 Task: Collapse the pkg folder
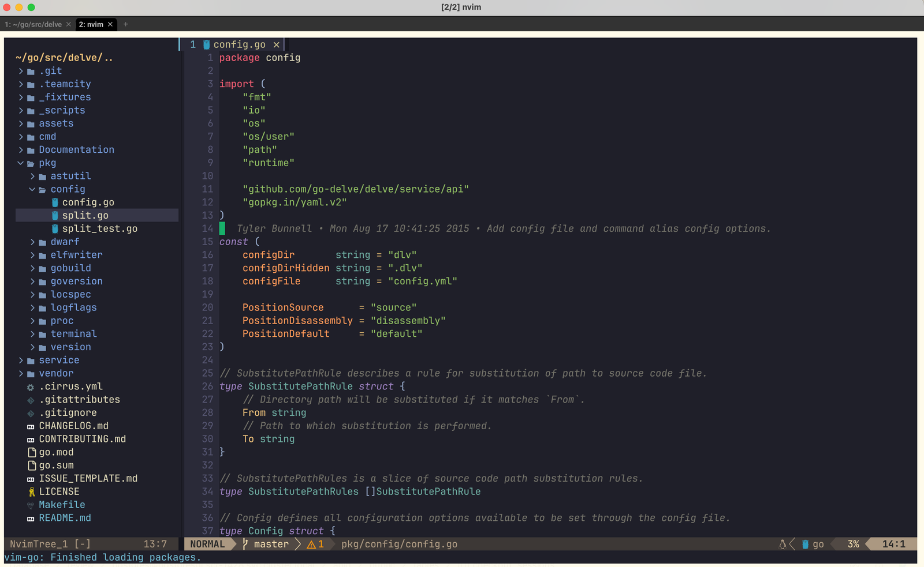pos(20,163)
